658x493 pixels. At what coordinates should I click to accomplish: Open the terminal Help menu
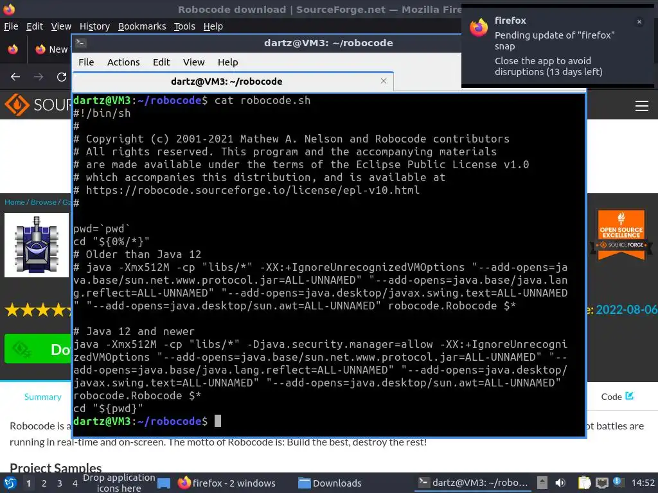coord(228,62)
